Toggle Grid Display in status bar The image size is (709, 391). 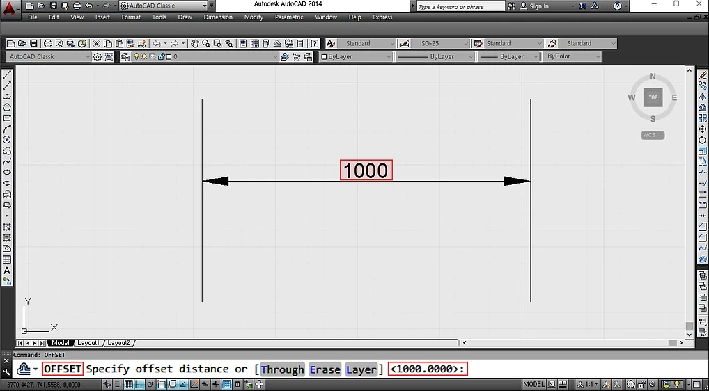pyautogui.click(x=128, y=385)
